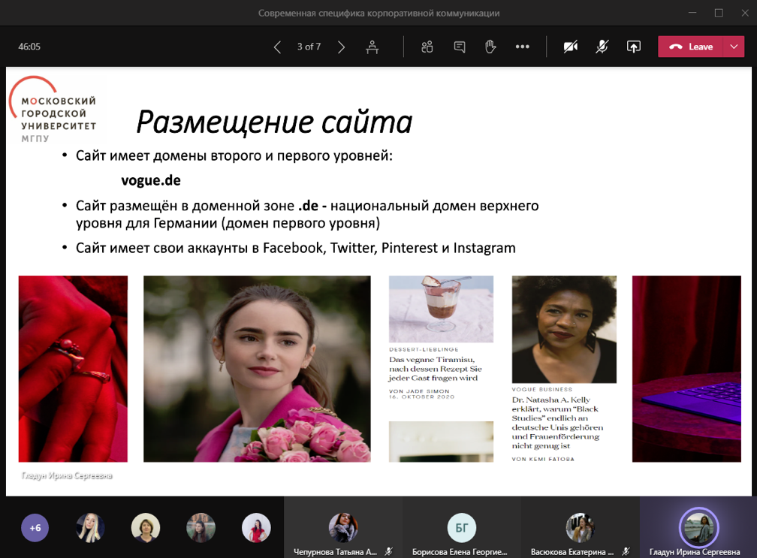Advance to the next slide
Image resolution: width=757 pixels, height=558 pixels.
341,47
